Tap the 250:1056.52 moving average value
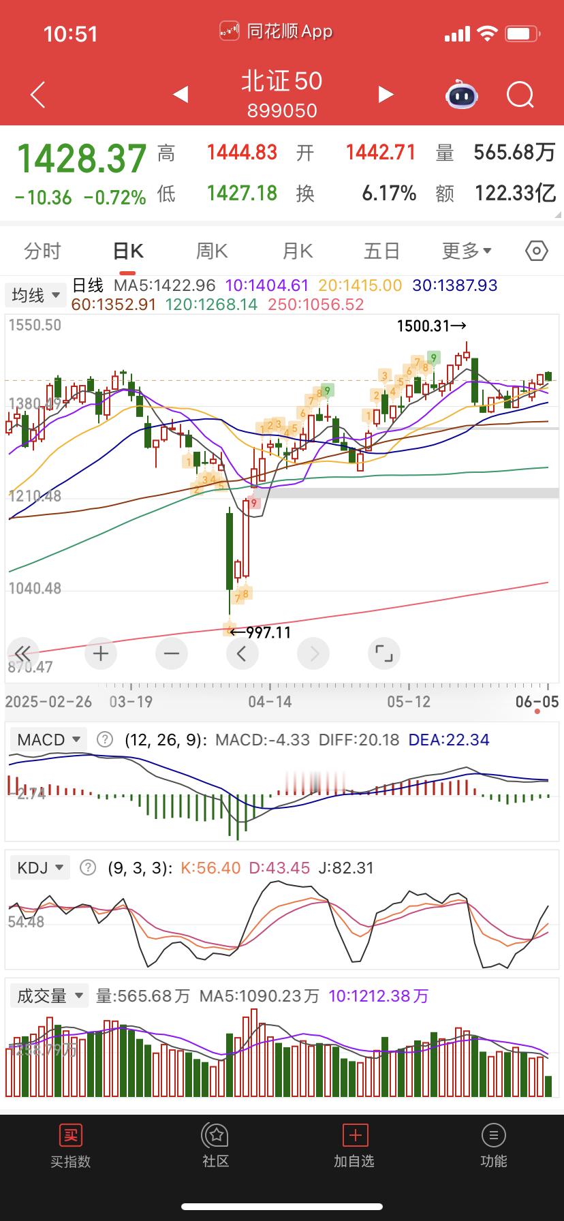564x1221 pixels. [316, 304]
